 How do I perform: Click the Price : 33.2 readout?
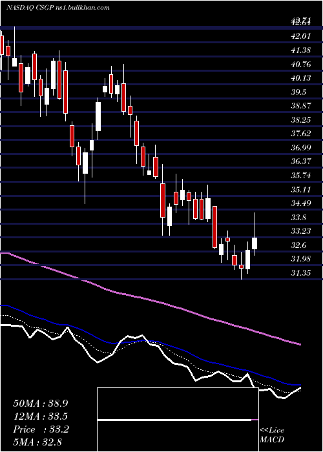point(41,429)
